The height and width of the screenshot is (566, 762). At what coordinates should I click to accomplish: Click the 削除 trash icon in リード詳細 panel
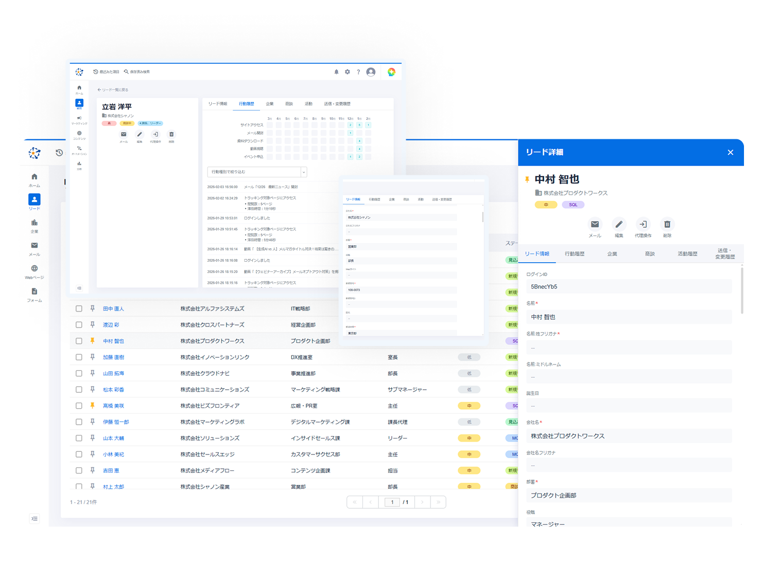[x=667, y=224]
